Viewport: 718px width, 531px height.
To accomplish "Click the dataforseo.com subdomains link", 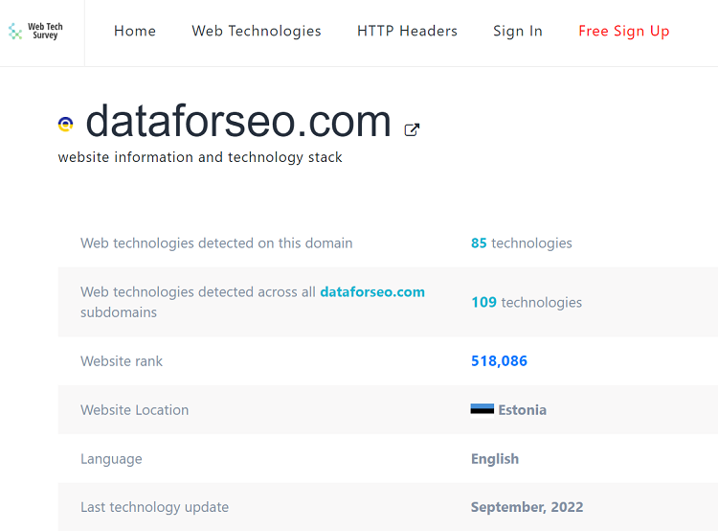I will [x=372, y=292].
